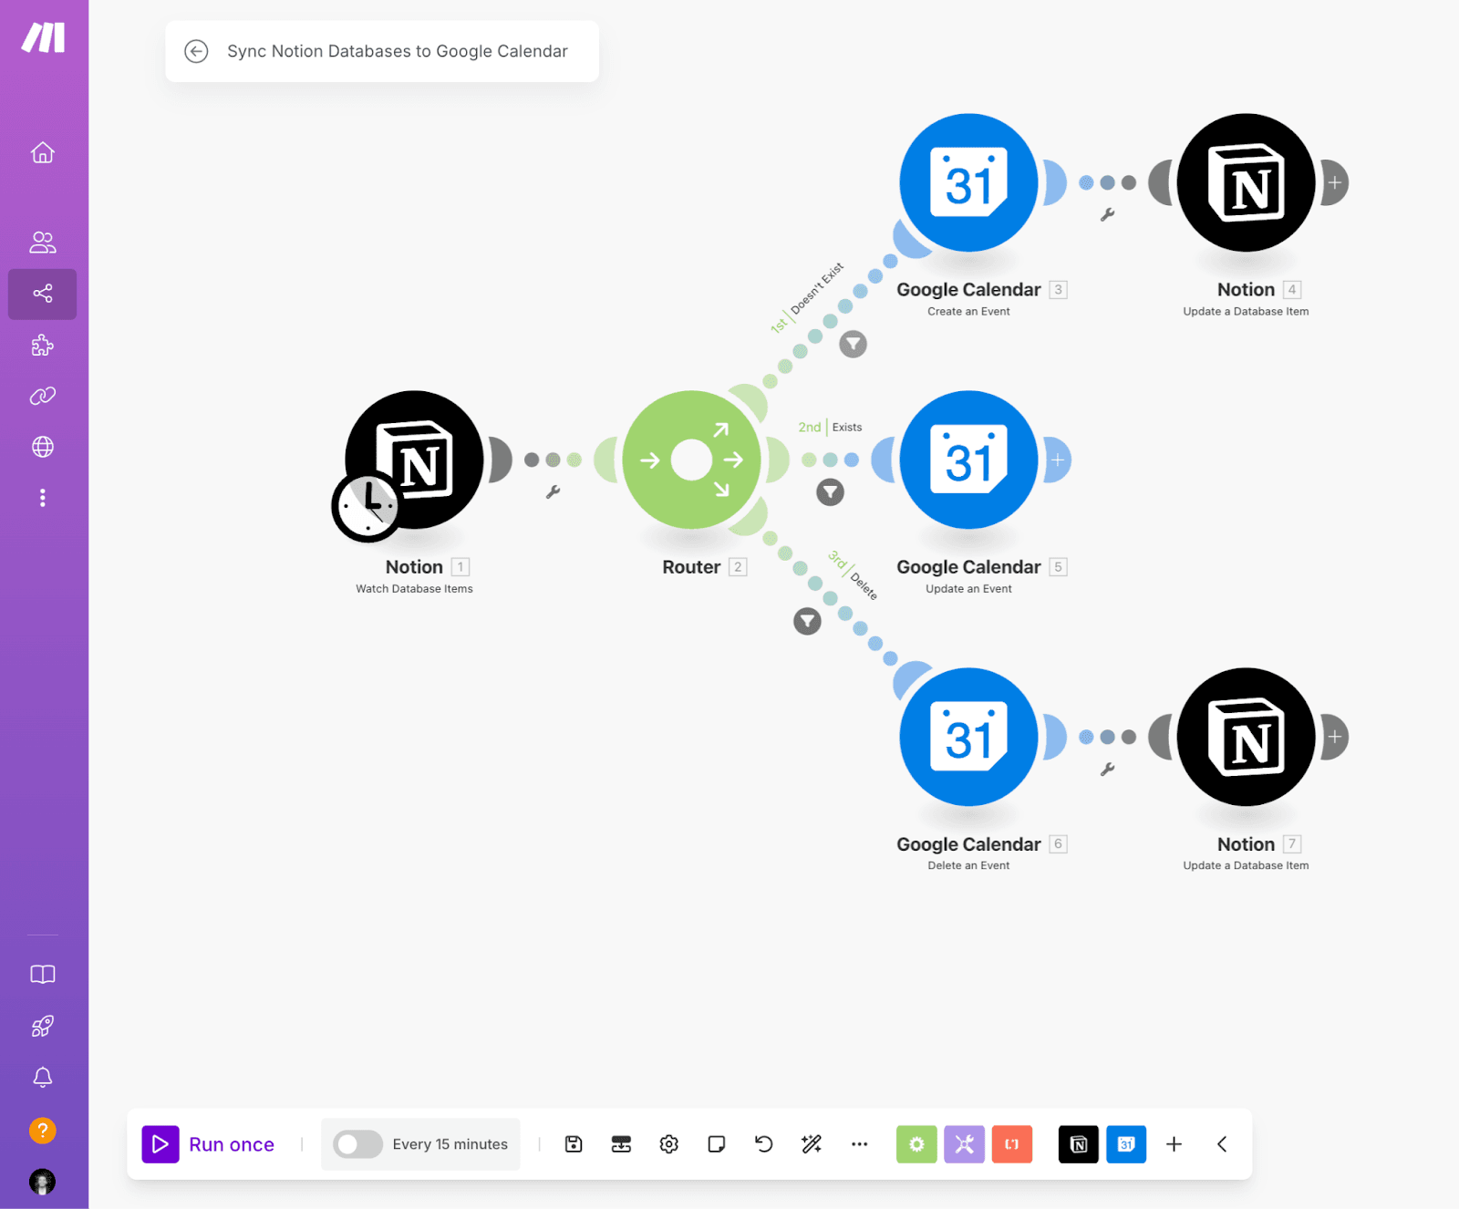Click the auto-align magic wand

point(812,1144)
